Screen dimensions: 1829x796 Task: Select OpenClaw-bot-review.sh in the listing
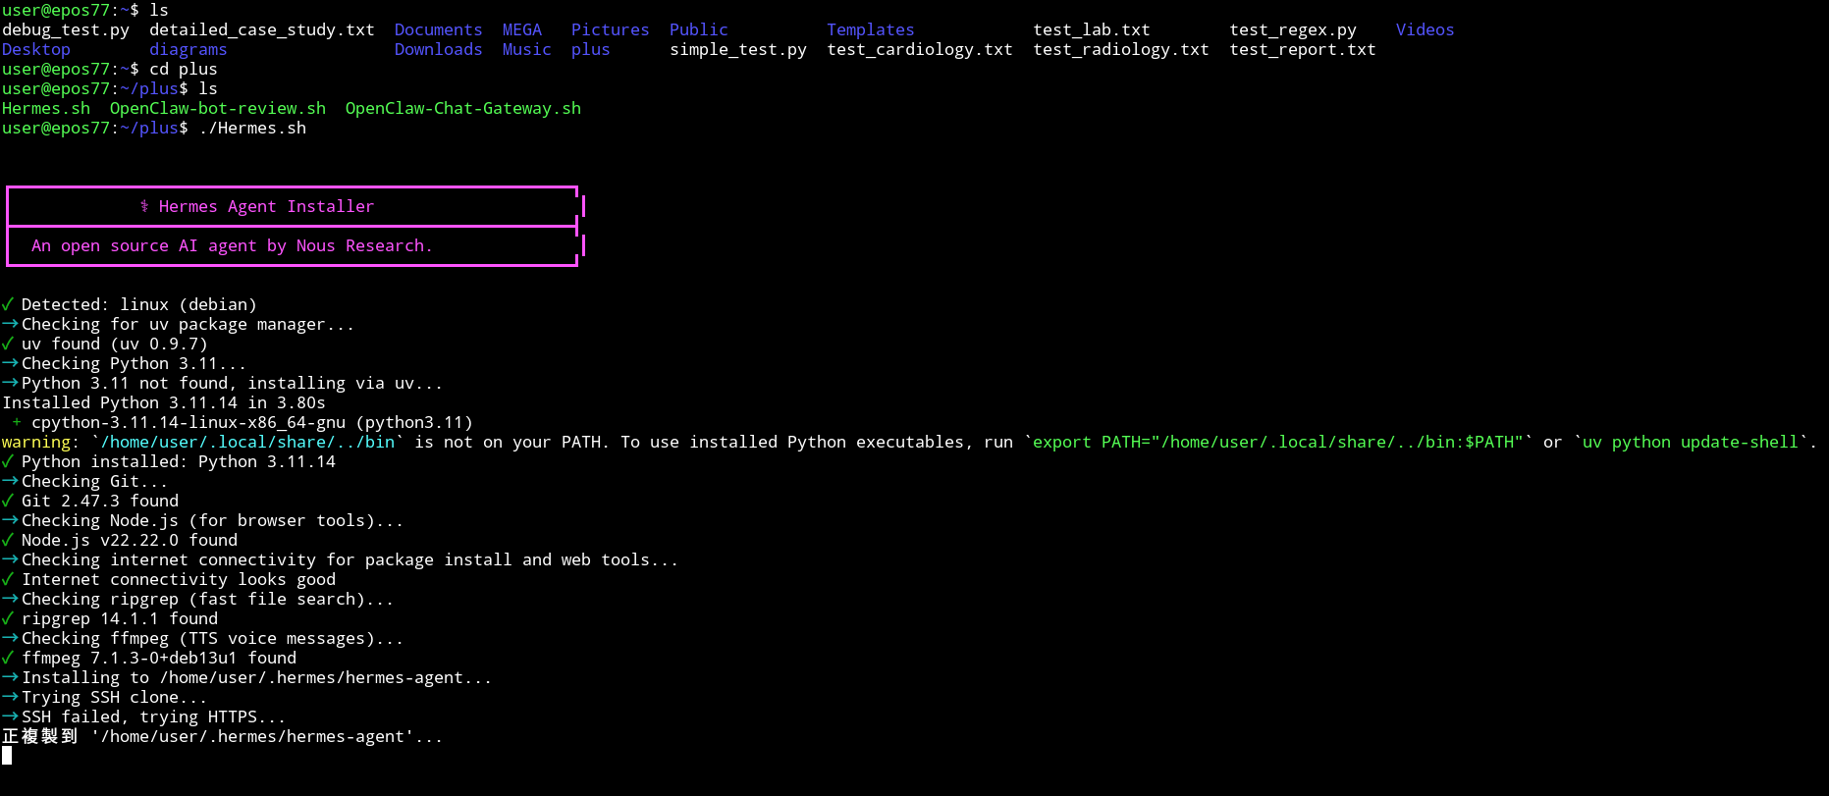[x=218, y=109]
